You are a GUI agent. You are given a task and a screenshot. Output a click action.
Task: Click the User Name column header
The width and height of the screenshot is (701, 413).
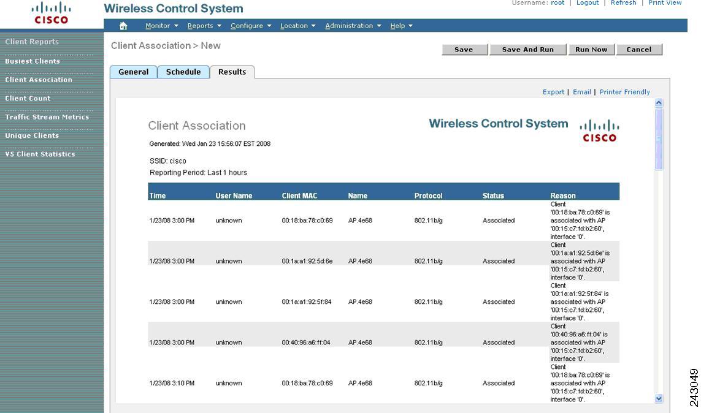point(234,195)
